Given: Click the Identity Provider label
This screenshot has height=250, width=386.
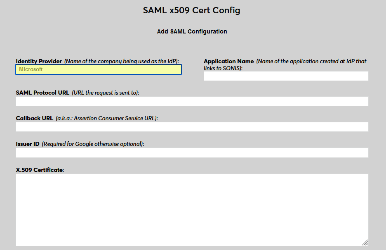Looking at the screenshot, I should 39,61.
